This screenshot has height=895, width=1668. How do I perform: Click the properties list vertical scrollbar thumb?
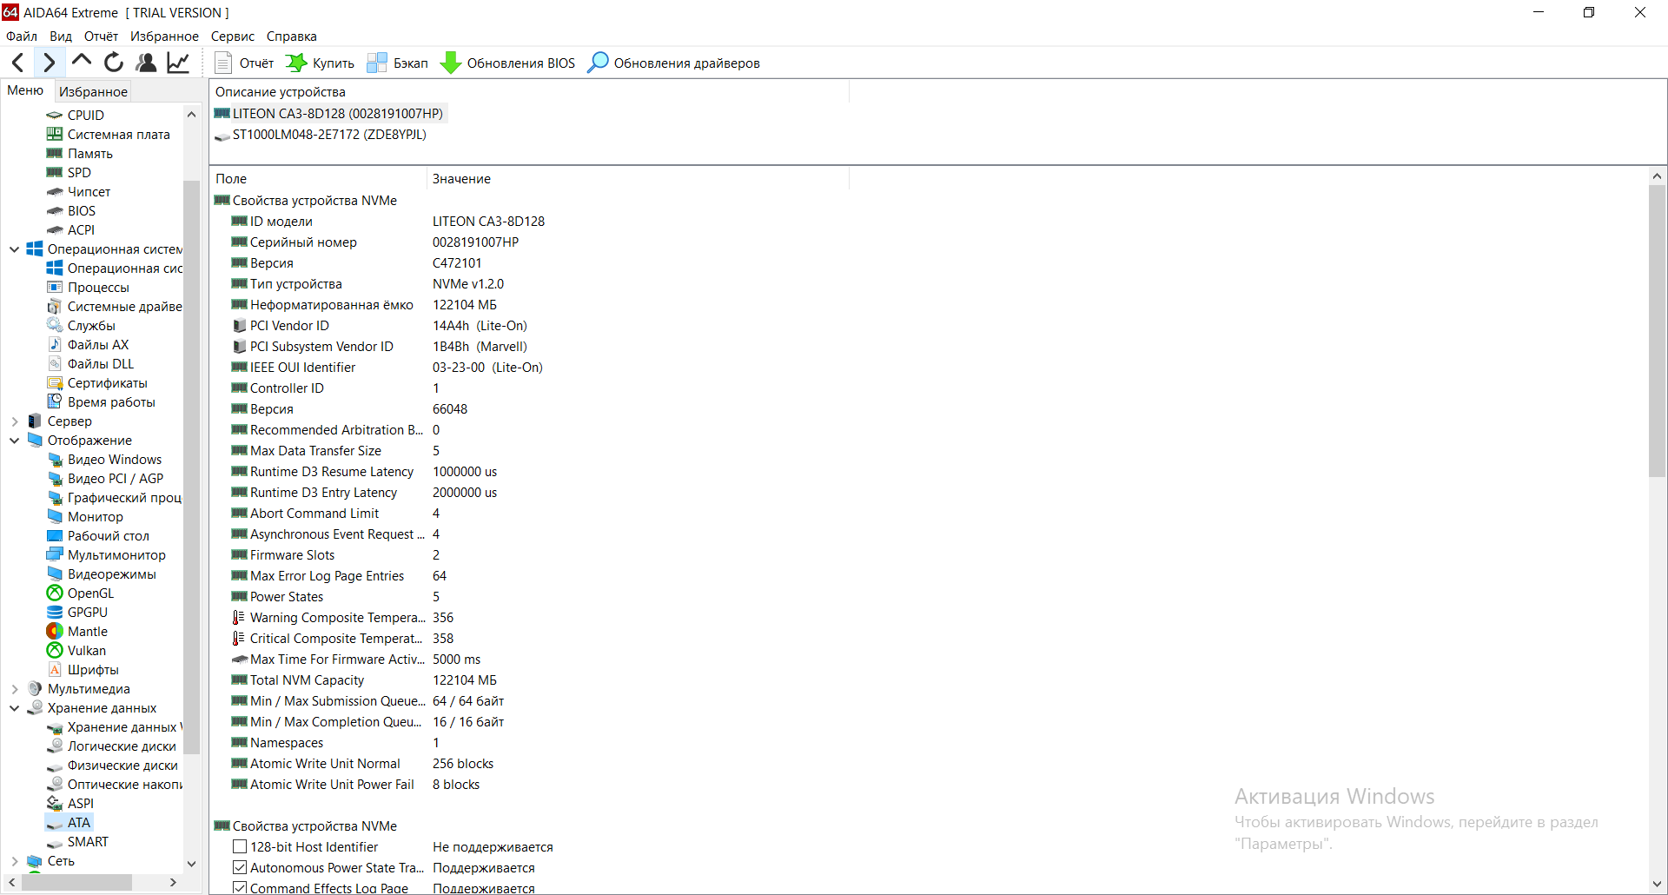1657,330
